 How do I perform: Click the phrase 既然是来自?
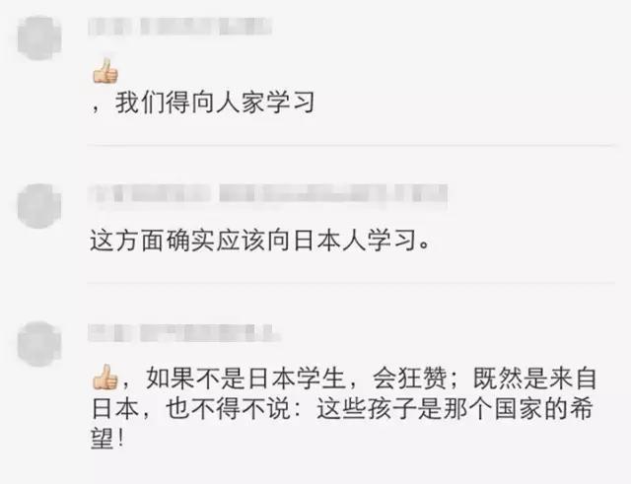point(535,379)
